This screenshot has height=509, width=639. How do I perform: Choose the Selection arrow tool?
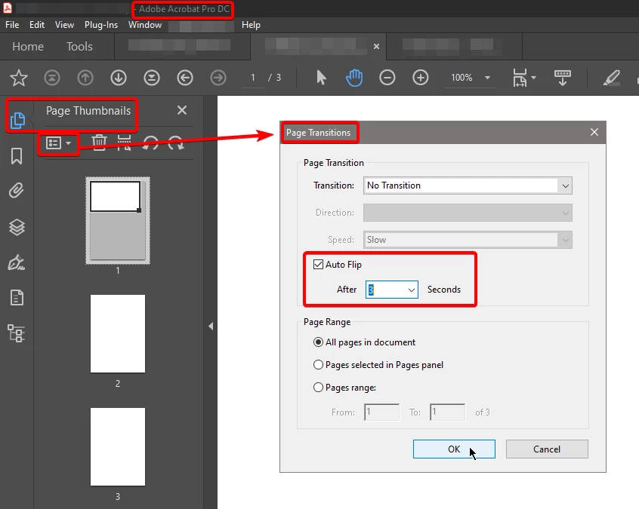[321, 78]
